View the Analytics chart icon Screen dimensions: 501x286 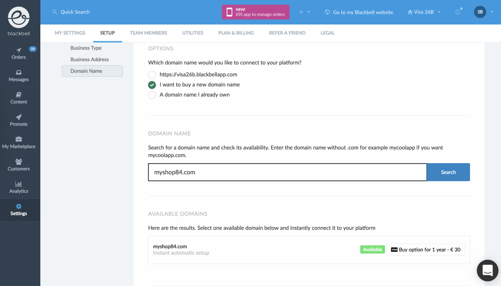[19, 184]
